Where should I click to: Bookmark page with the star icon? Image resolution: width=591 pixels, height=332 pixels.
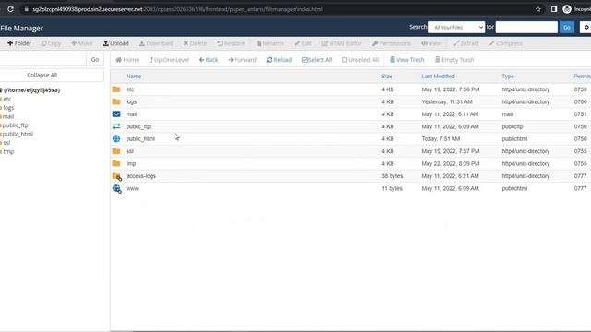point(538,9)
